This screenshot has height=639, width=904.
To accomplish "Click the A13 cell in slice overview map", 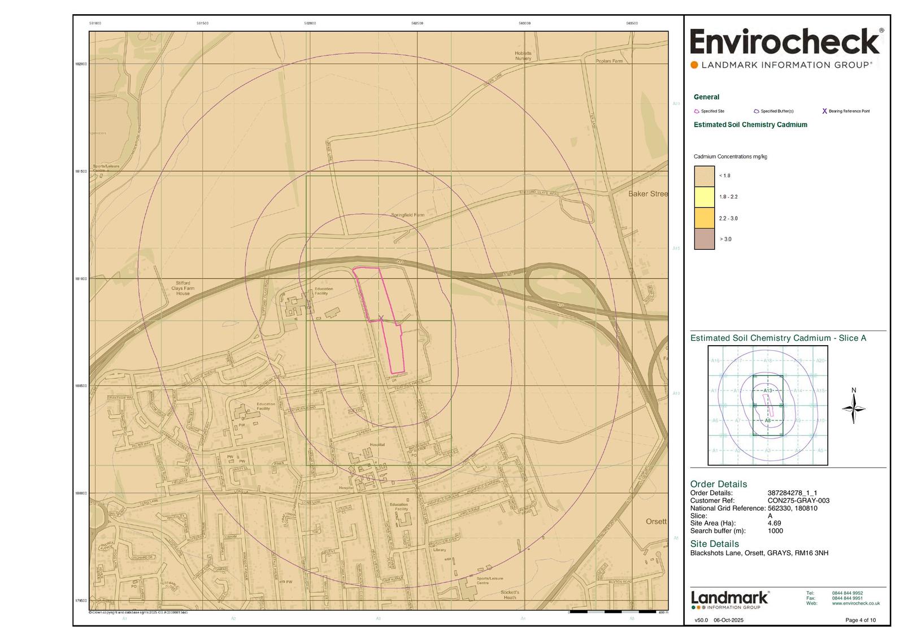I will click(767, 390).
